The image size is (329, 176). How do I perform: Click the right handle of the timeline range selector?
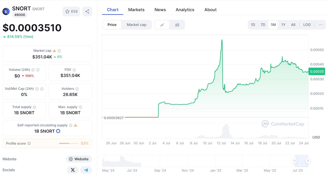coord(308,161)
